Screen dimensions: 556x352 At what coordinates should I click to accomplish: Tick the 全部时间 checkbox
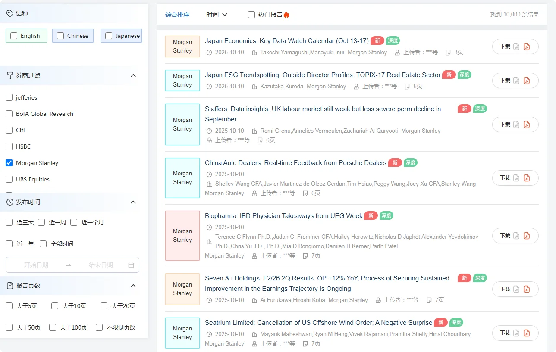[43, 244]
